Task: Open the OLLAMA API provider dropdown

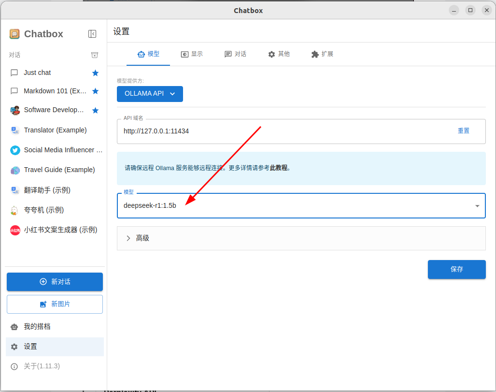Action: click(x=150, y=94)
